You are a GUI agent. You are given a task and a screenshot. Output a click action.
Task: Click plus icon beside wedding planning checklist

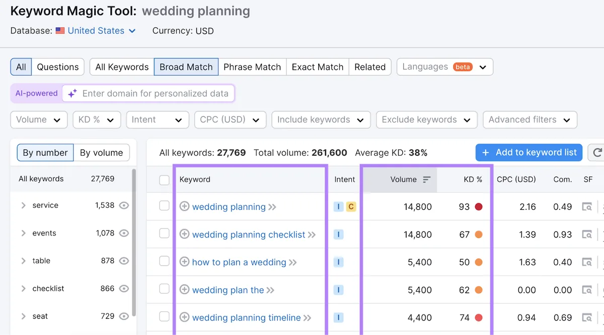184,234
